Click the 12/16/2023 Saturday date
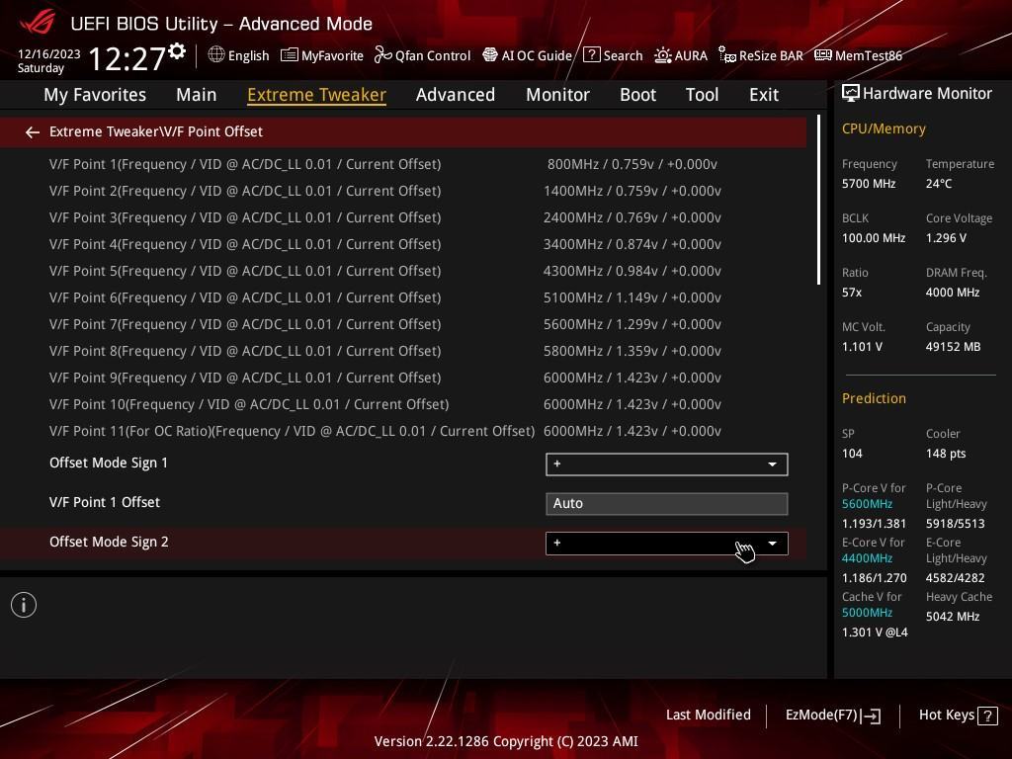1012x759 pixels. coord(49,60)
